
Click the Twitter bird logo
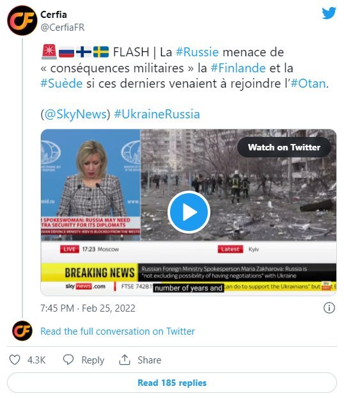[329, 13]
